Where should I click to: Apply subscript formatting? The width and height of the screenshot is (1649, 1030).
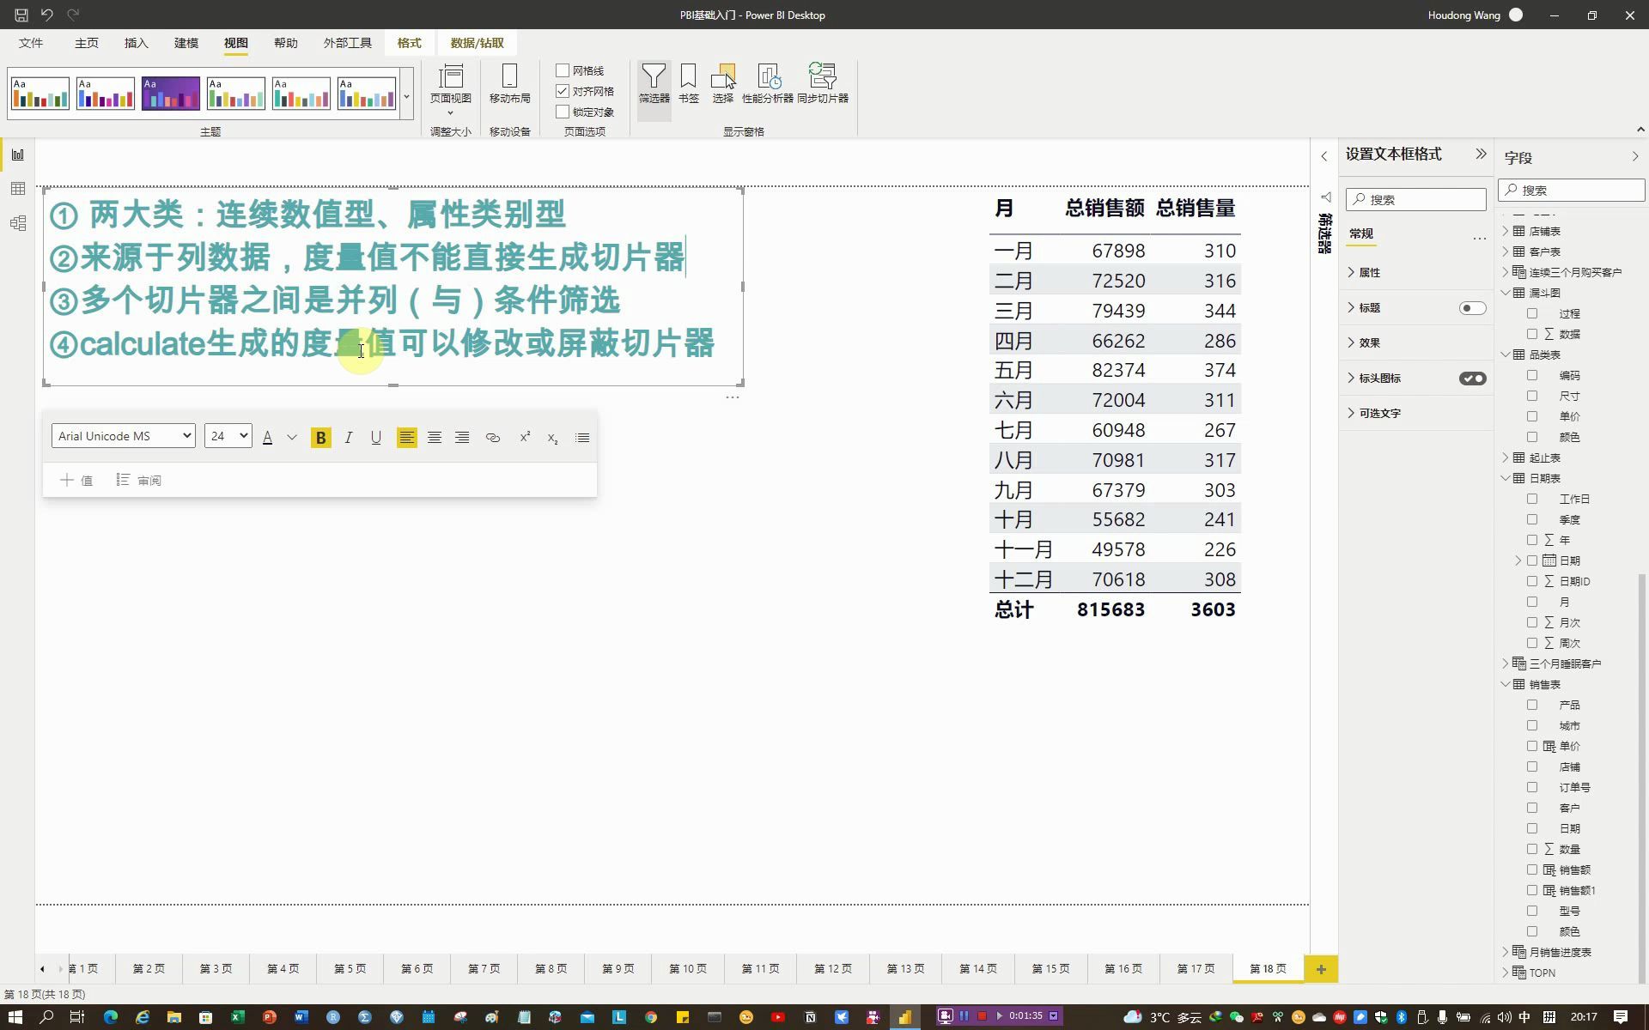coord(552,438)
